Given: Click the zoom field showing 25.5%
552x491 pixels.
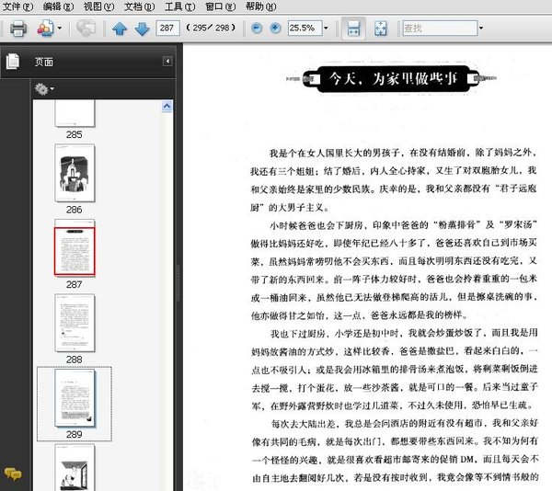Looking at the screenshot, I should pos(305,29).
